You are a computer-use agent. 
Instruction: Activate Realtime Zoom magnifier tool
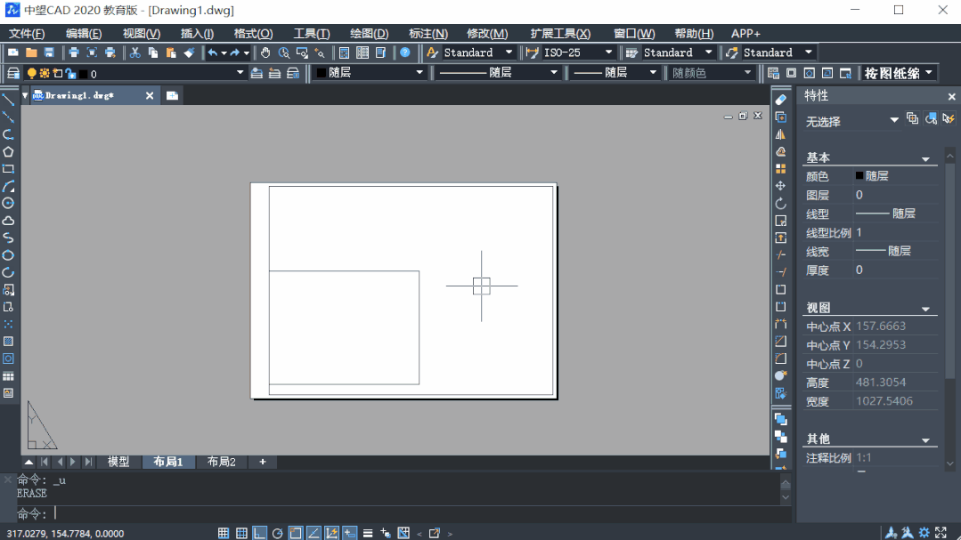pyautogui.click(x=284, y=52)
